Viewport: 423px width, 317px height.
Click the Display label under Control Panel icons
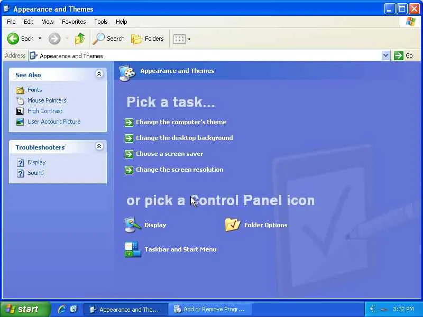tap(155, 225)
